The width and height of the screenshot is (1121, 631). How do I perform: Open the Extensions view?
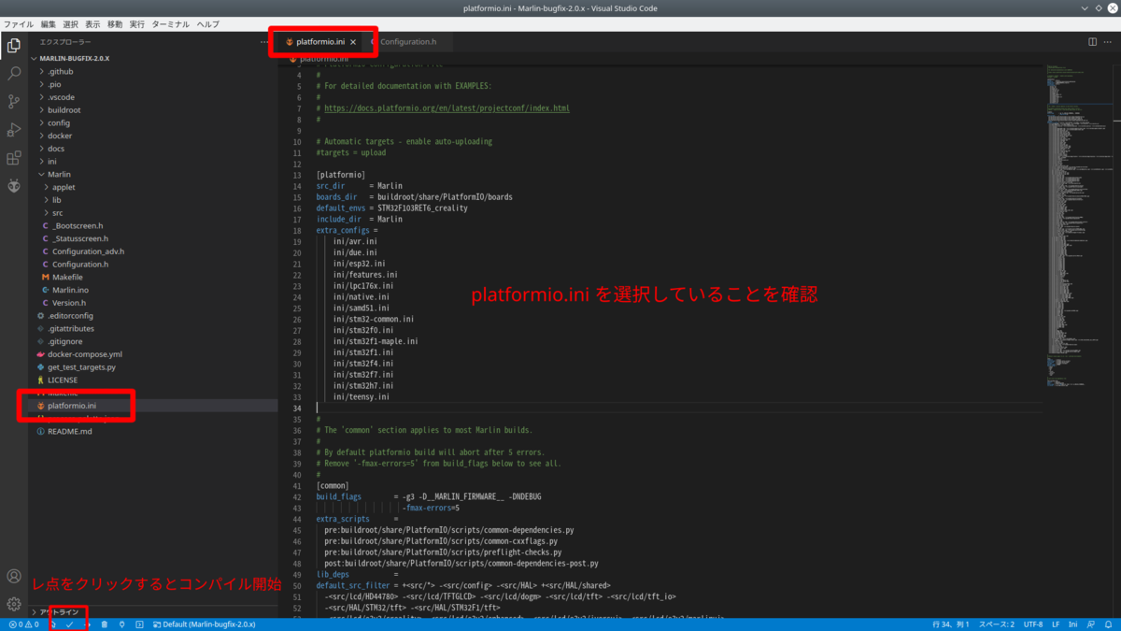[14, 158]
